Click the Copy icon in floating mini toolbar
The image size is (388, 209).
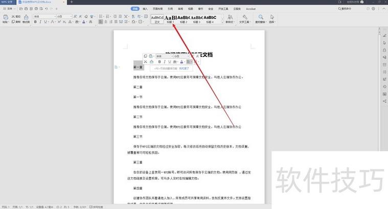145,56
